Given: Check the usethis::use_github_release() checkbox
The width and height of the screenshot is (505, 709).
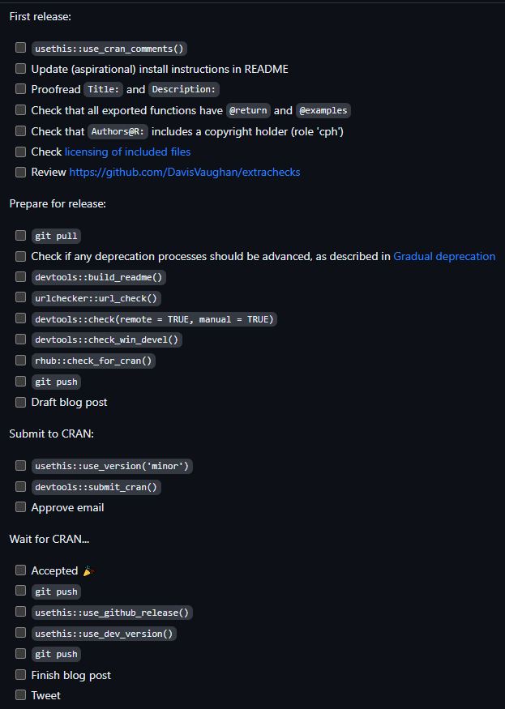Looking at the screenshot, I should pos(20,613).
